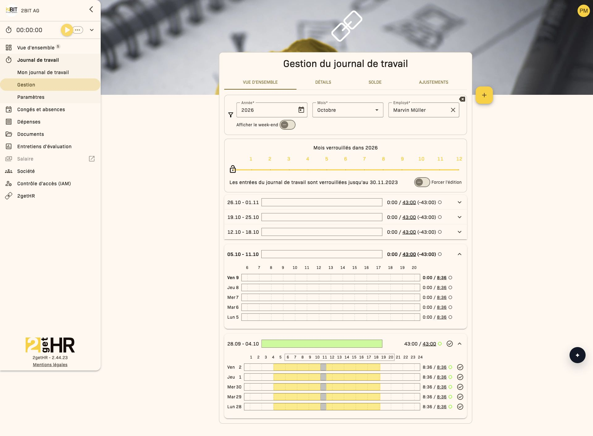Image resolution: width=593 pixels, height=436 pixels.
Task: Open Salaire external link icon
Action: [92, 159]
